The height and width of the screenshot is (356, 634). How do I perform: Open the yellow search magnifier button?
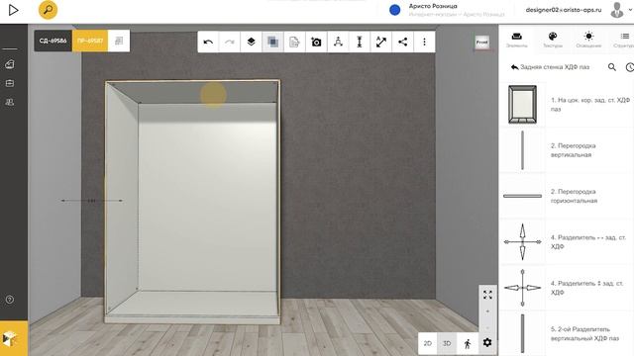[x=48, y=10]
